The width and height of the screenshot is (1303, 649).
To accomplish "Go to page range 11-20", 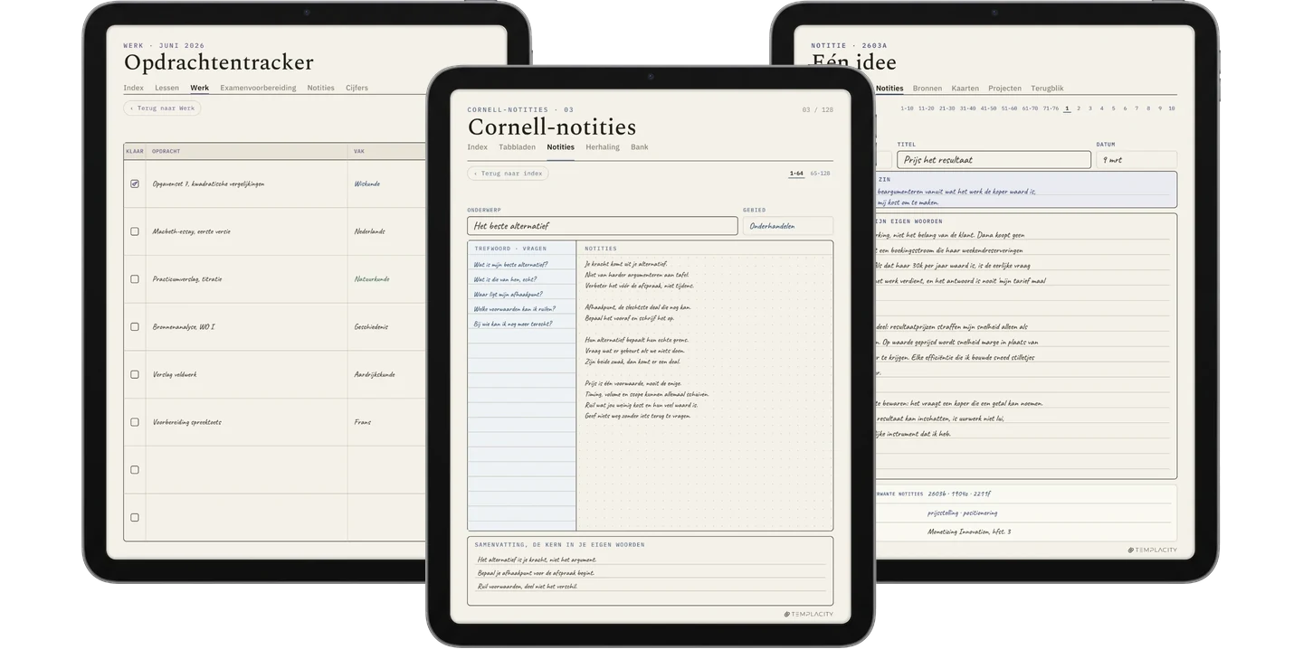I will point(926,108).
